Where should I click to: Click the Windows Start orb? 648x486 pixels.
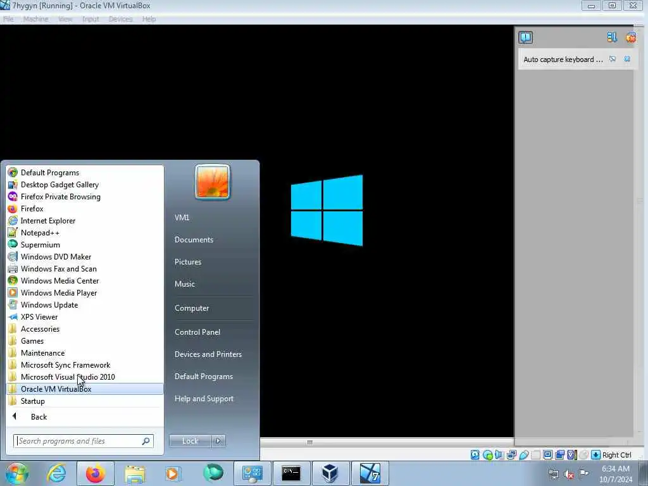point(16,473)
